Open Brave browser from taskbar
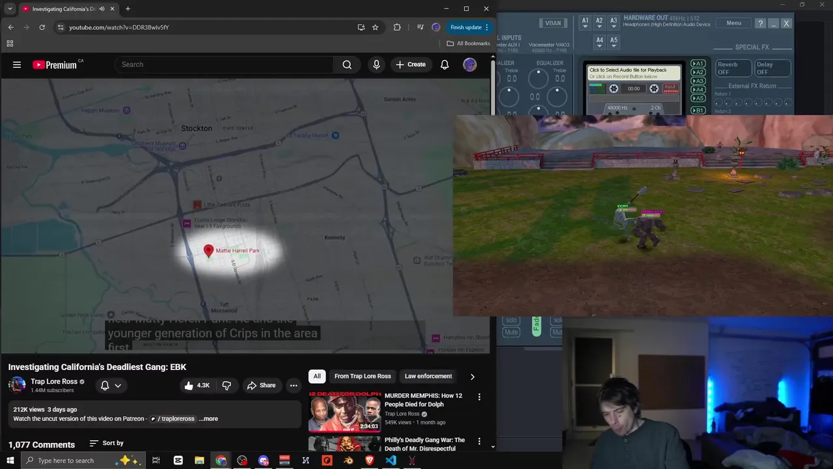This screenshot has height=469, width=833. pos(370,461)
